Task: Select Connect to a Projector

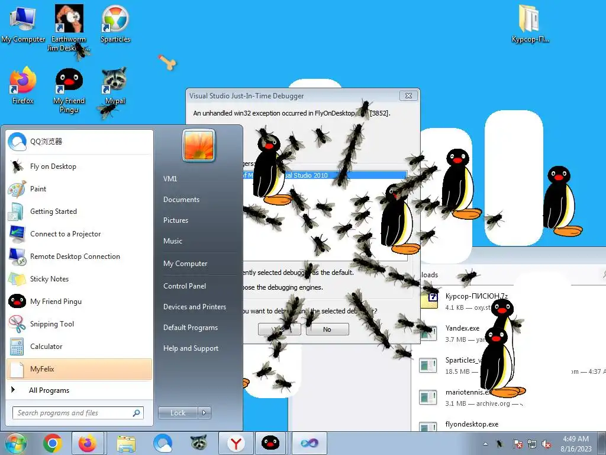Action: coord(79,233)
